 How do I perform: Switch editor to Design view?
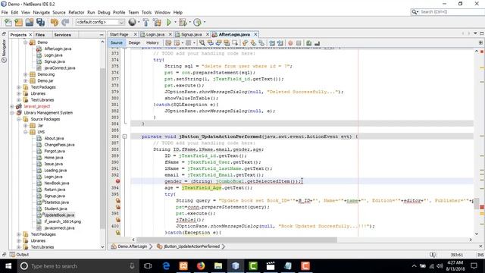[134, 42]
